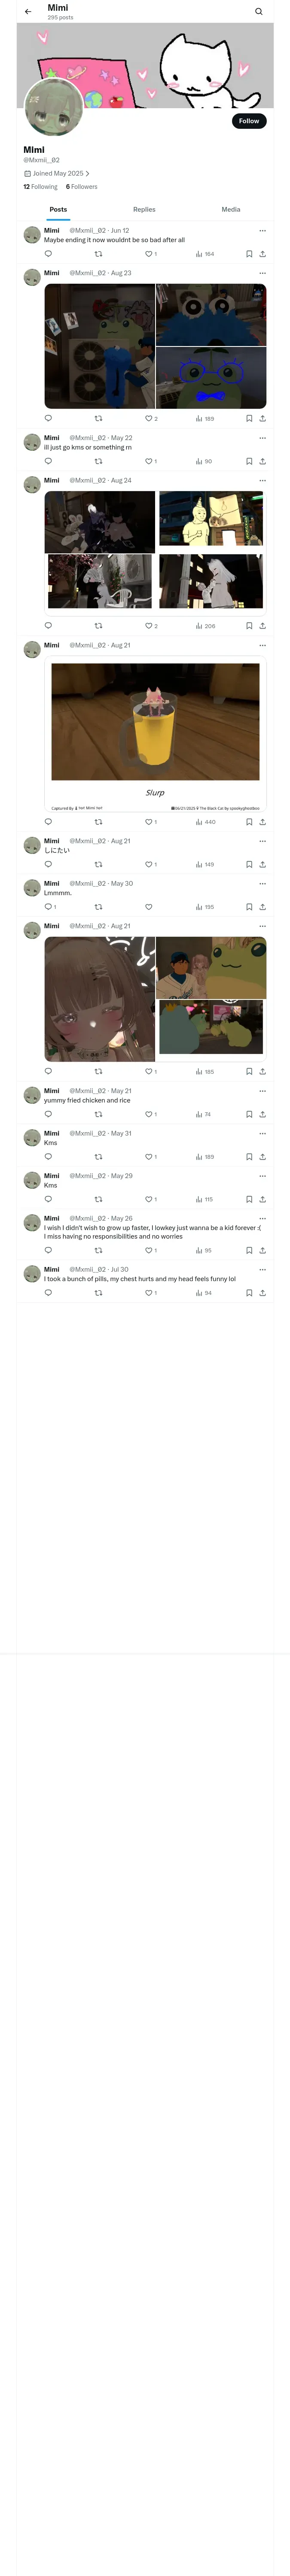Reply to the Jun 12 post
The image size is (290, 2576).
click(48, 254)
